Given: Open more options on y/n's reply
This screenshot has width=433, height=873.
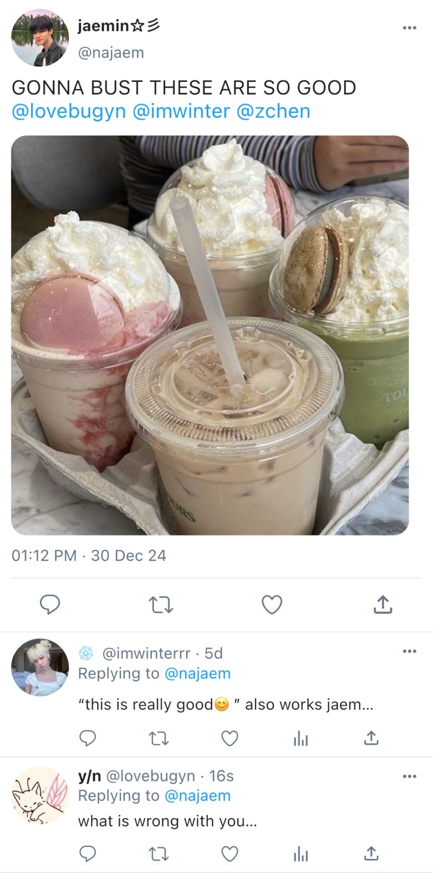Looking at the screenshot, I should click(x=409, y=776).
